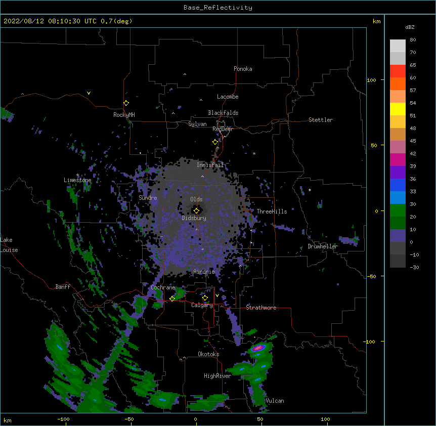Viewport: 436px width, 426px height.
Task: Click the Strathmore label
Action: point(261,308)
